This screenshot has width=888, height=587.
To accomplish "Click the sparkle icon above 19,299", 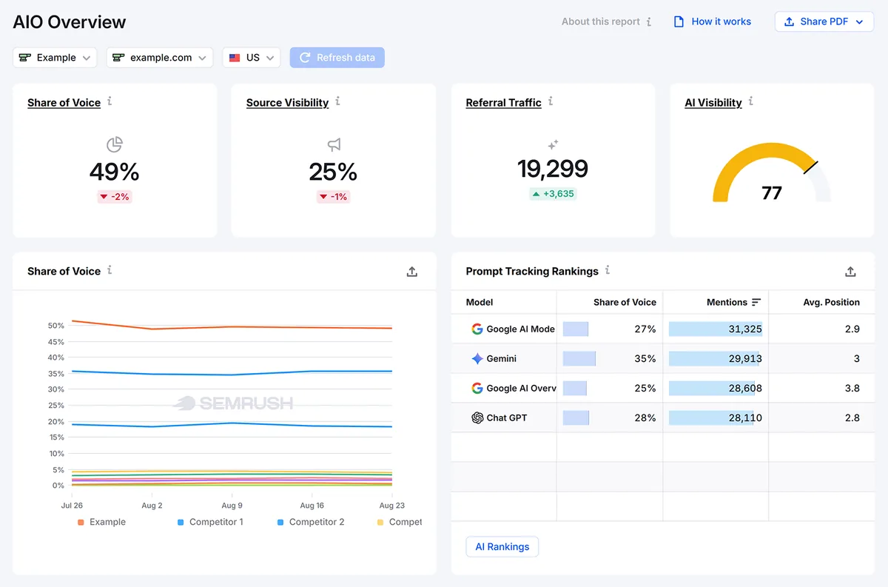I will pos(553,144).
